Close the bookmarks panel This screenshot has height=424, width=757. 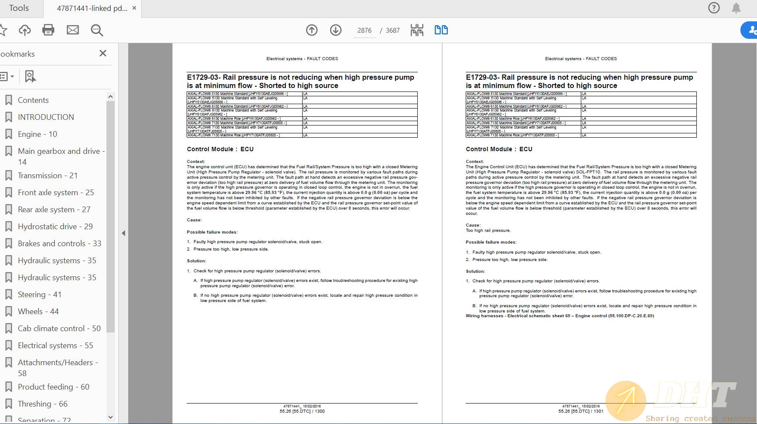pos(103,53)
